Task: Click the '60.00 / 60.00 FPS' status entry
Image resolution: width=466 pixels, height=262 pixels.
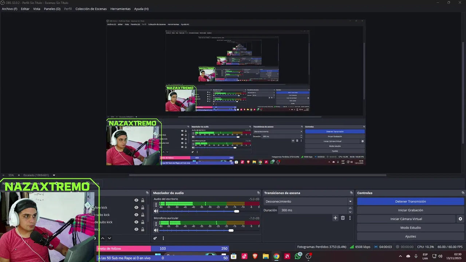Action: click(450, 247)
